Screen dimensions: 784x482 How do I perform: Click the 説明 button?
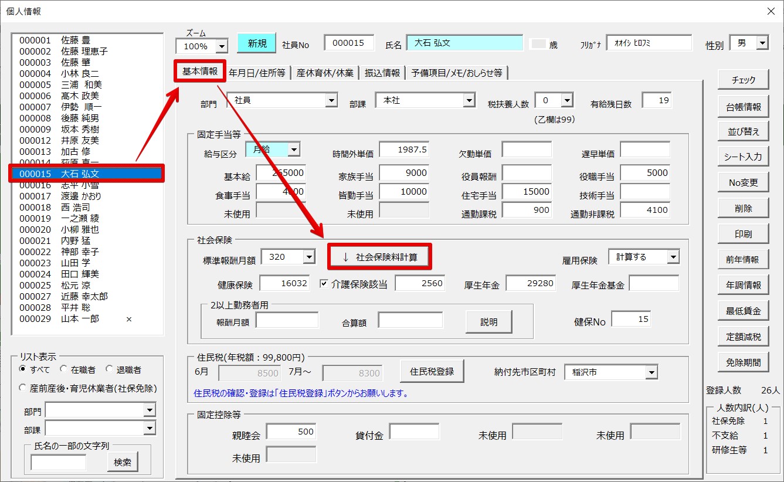pos(488,322)
